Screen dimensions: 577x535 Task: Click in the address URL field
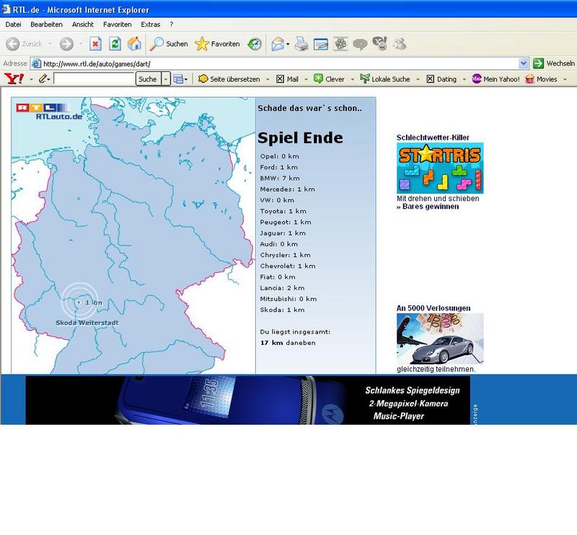280,63
